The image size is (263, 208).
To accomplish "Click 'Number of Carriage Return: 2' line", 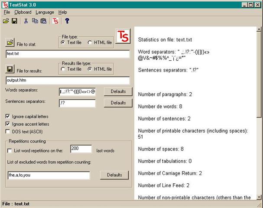I will [170, 173].
